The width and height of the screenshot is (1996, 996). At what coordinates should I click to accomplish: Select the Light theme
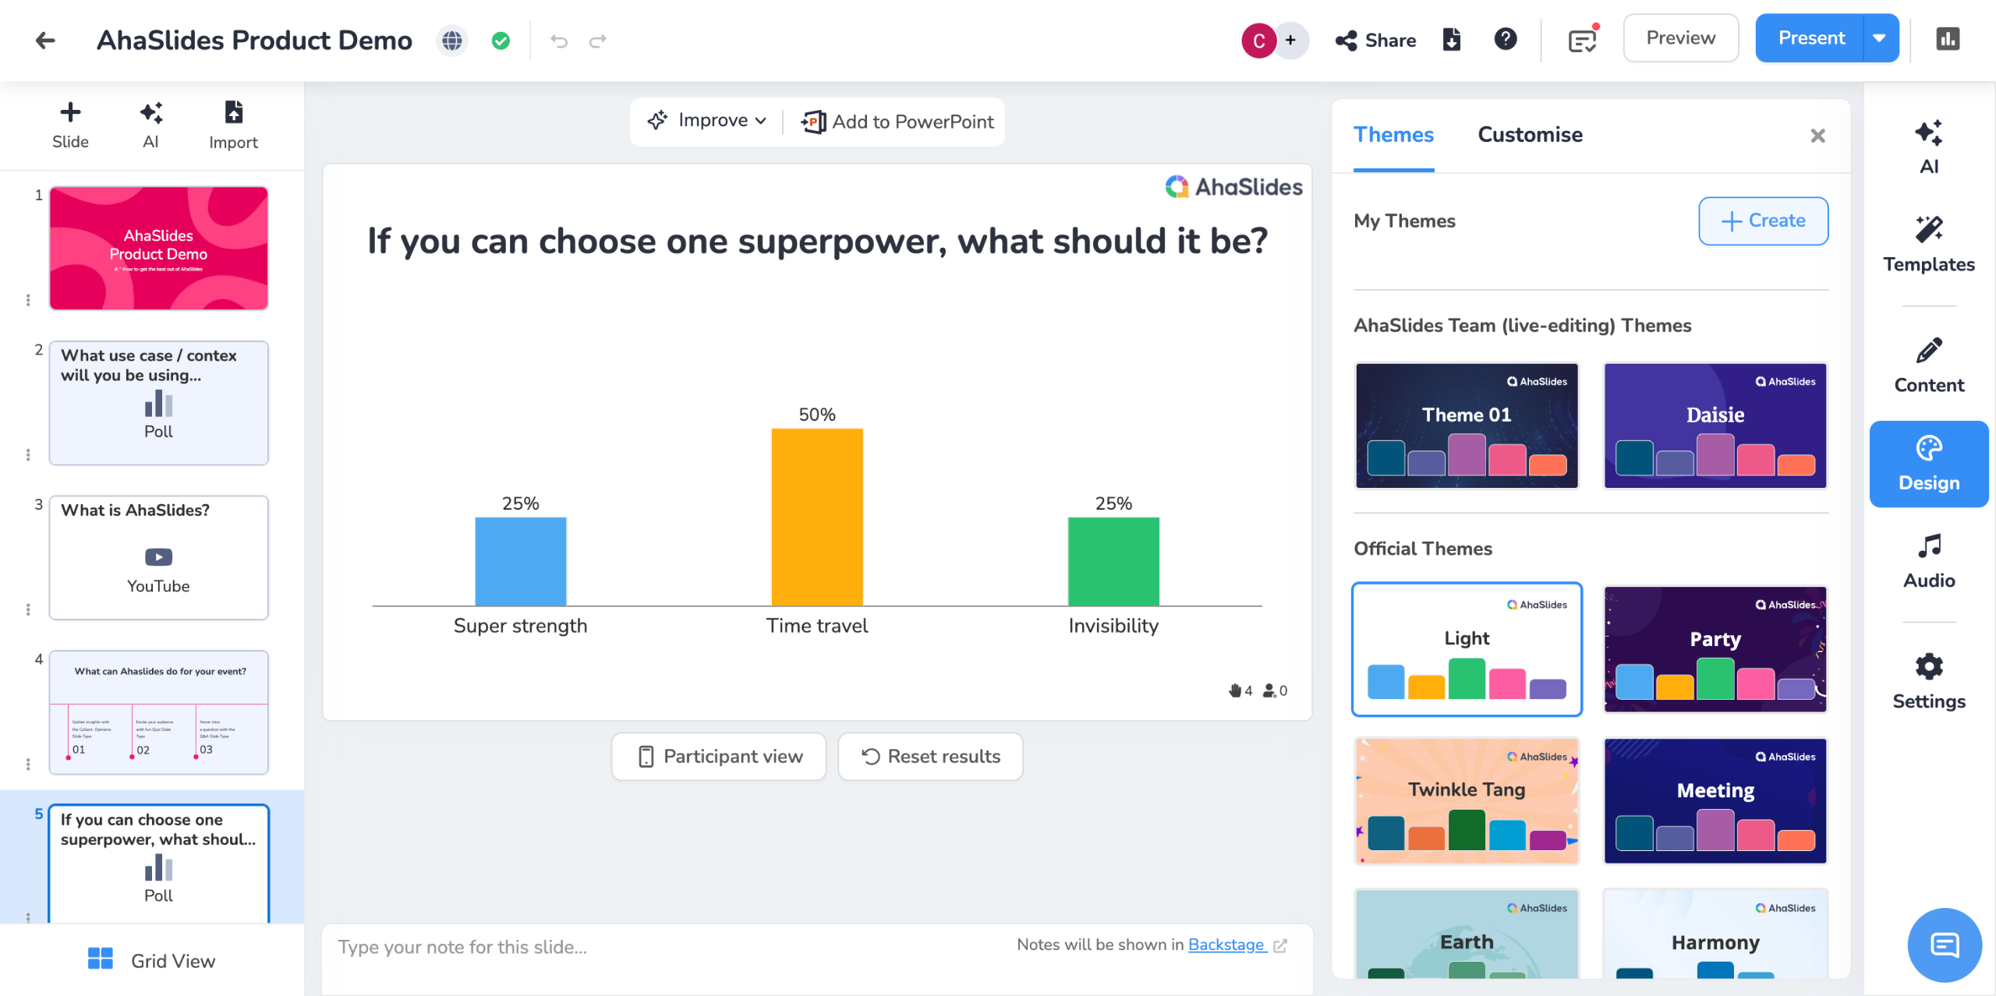coord(1467,648)
